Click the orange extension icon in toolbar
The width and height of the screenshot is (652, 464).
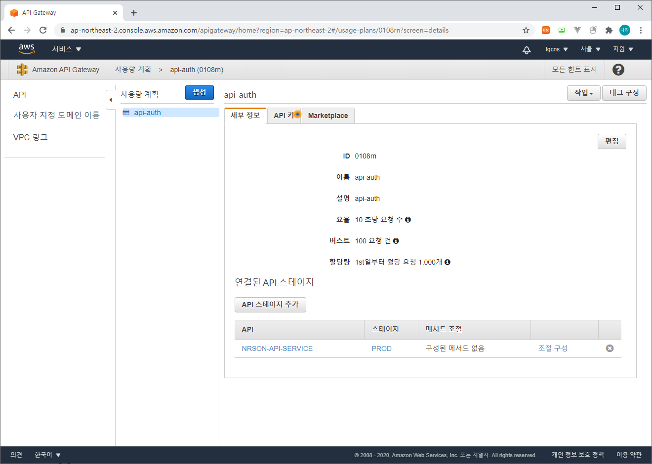[x=546, y=30]
